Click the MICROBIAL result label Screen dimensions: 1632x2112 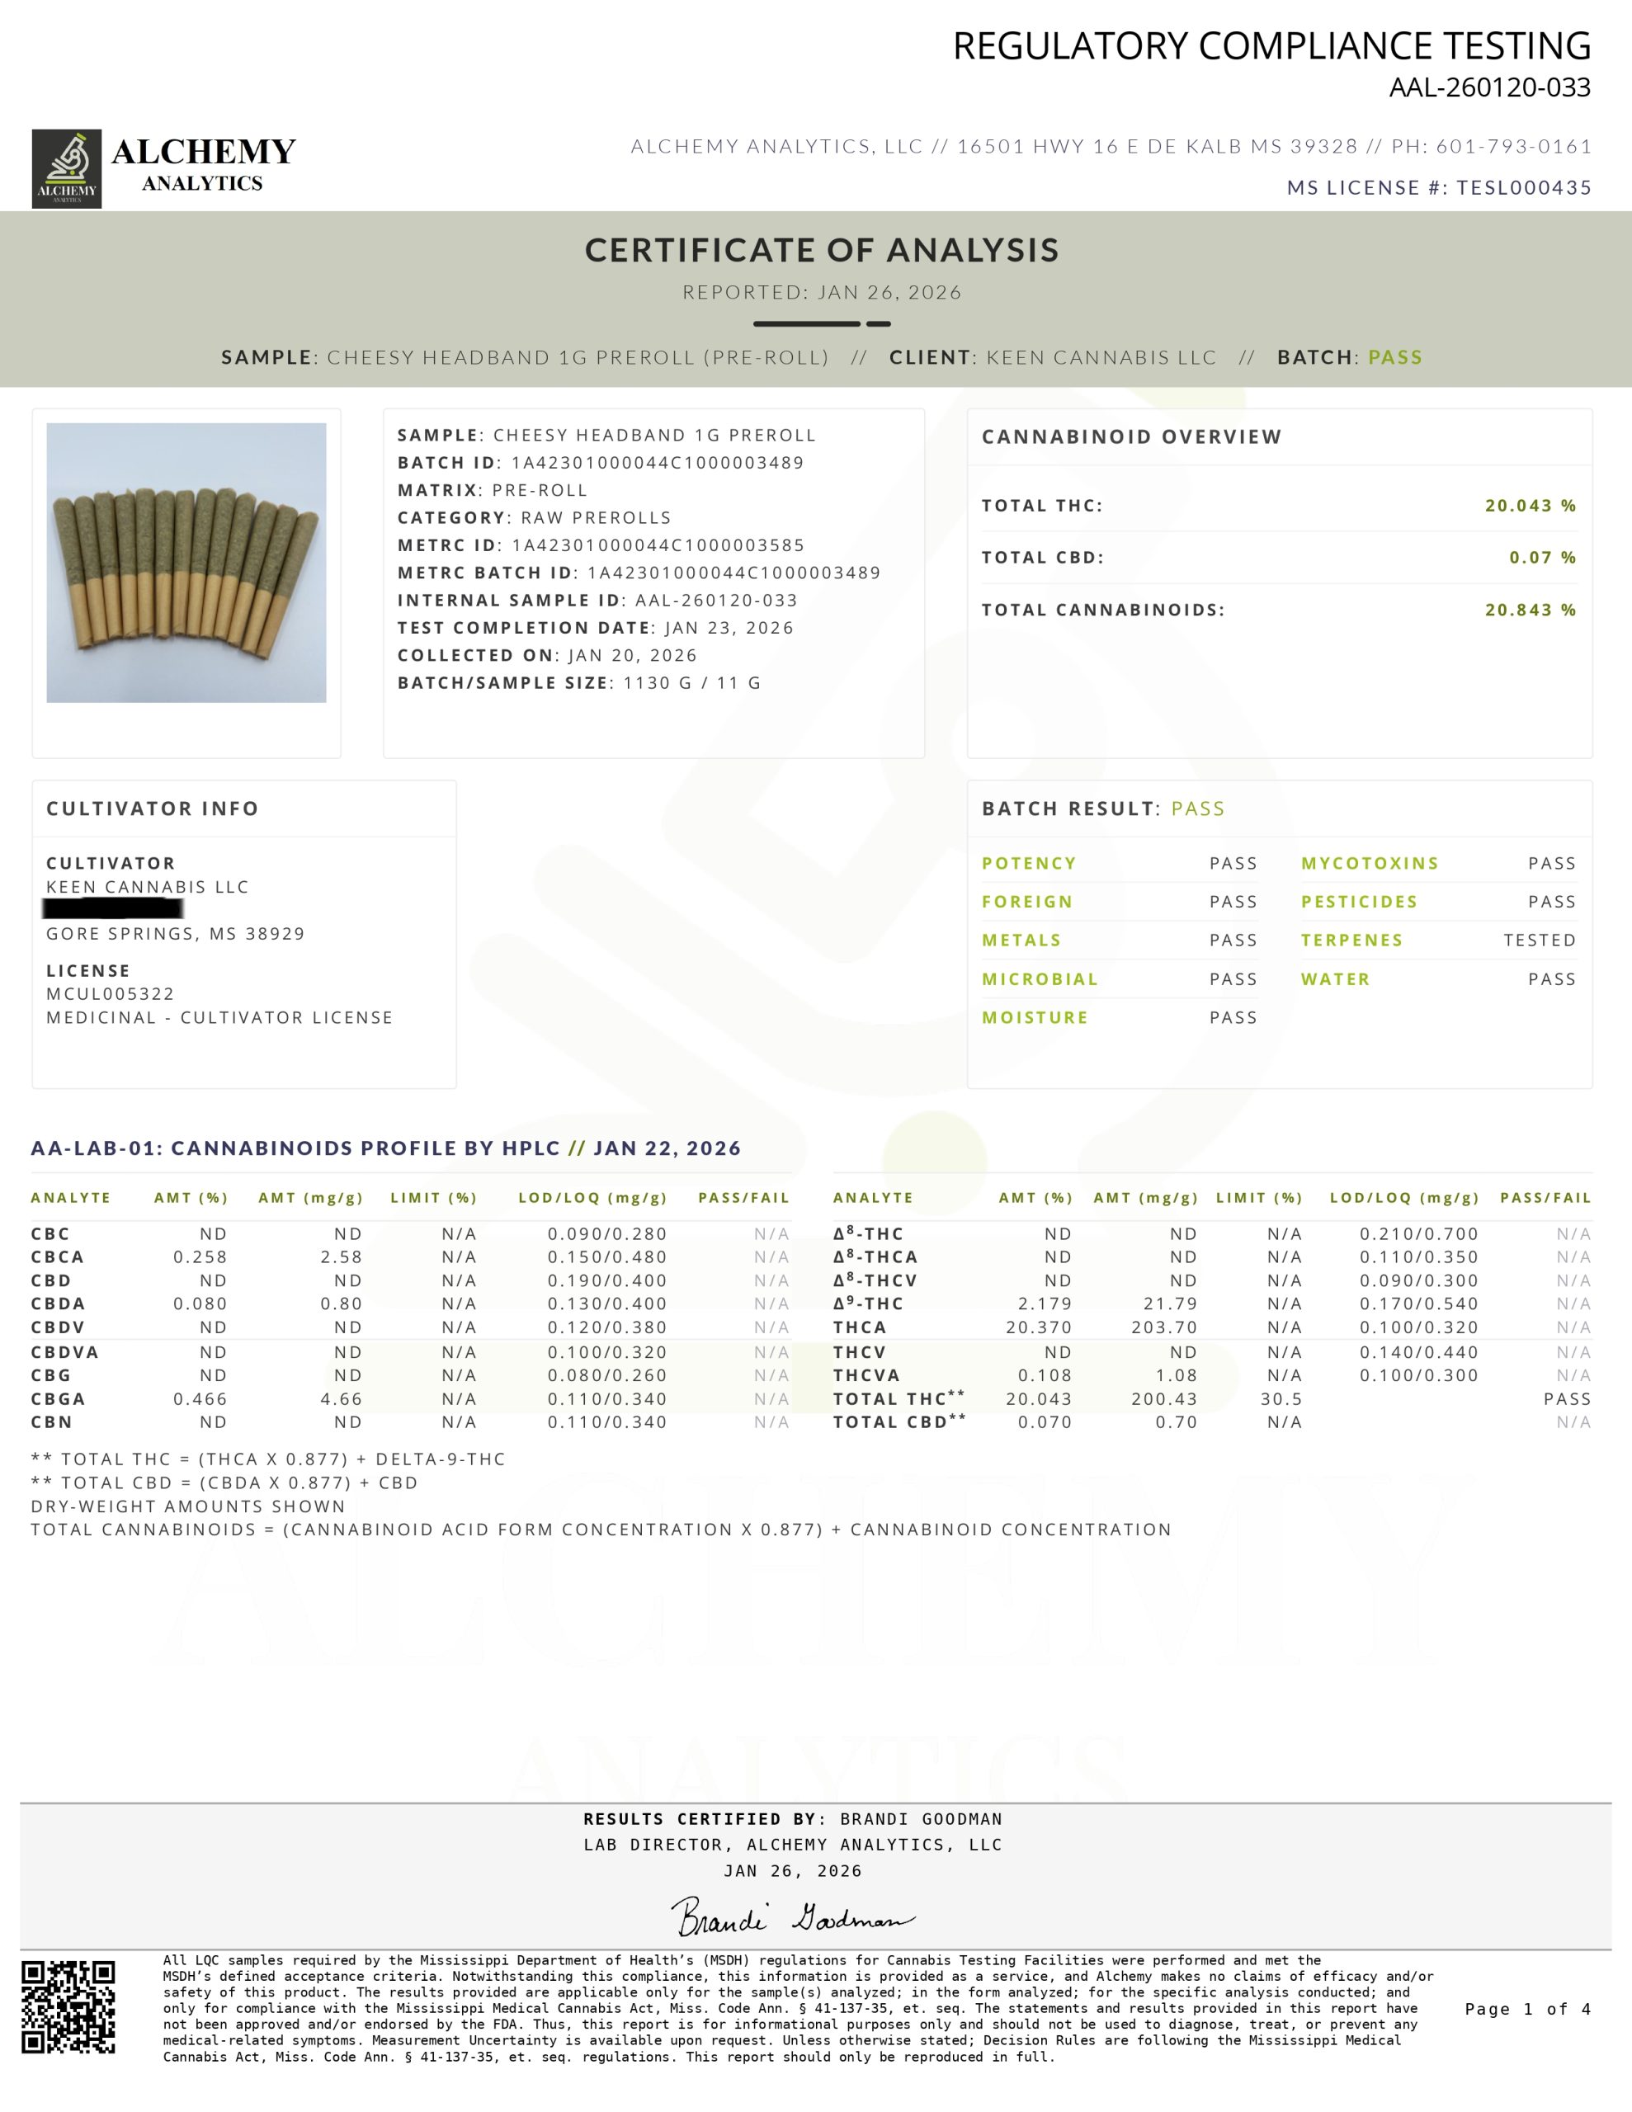pyautogui.click(x=1039, y=978)
